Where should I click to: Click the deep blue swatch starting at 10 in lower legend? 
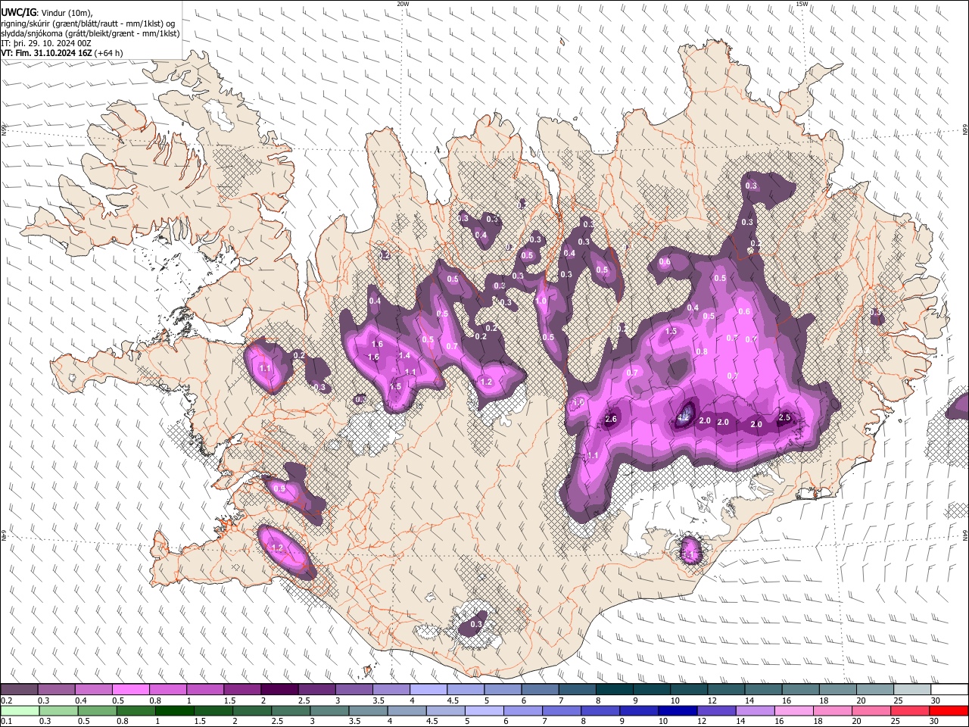point(678,710)
